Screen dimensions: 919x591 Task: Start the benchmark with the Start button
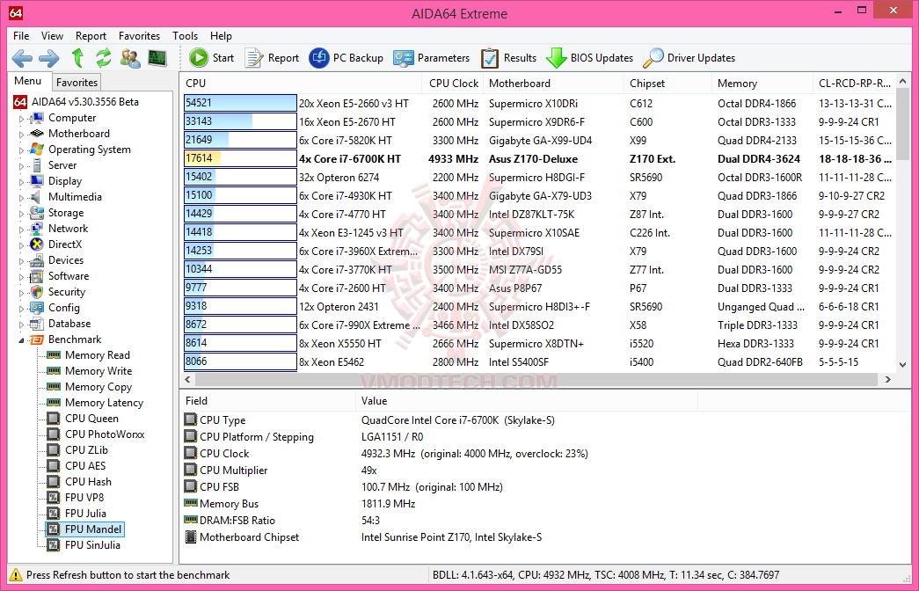coord(212,58)
